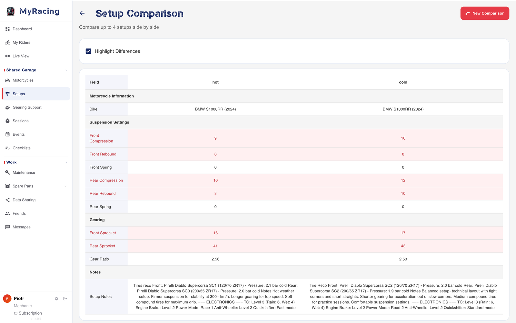
Task: Click the Piotr avatar circle
Action: (x=7, y=299)
